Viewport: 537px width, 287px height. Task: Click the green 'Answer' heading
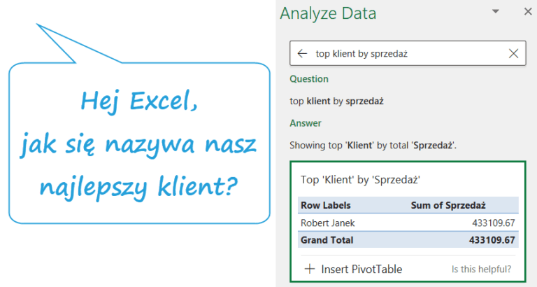306,123
